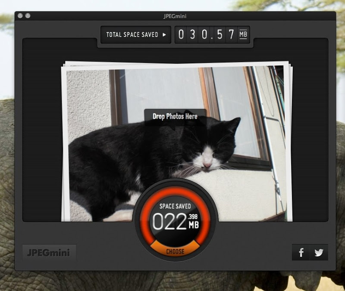This screenshot has width=345, height=291.
Task: Click the TOTAL SPACE SAVED button
Action: pos(136,35)
